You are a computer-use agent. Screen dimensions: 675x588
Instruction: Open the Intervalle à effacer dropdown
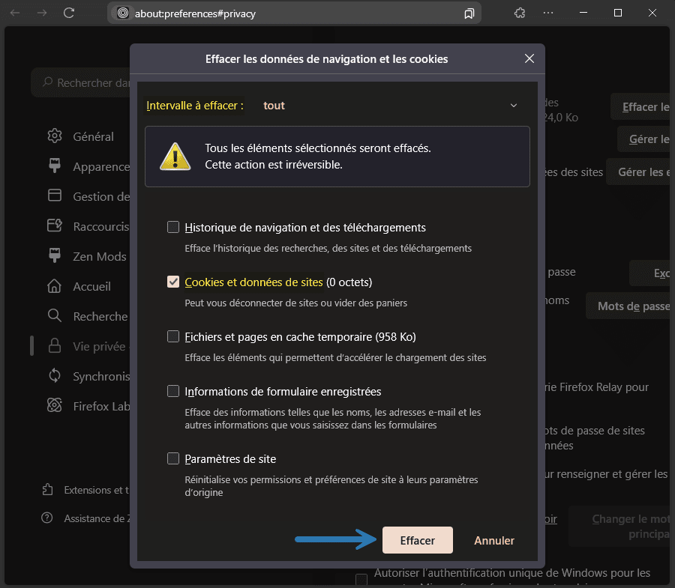[389, 106]
